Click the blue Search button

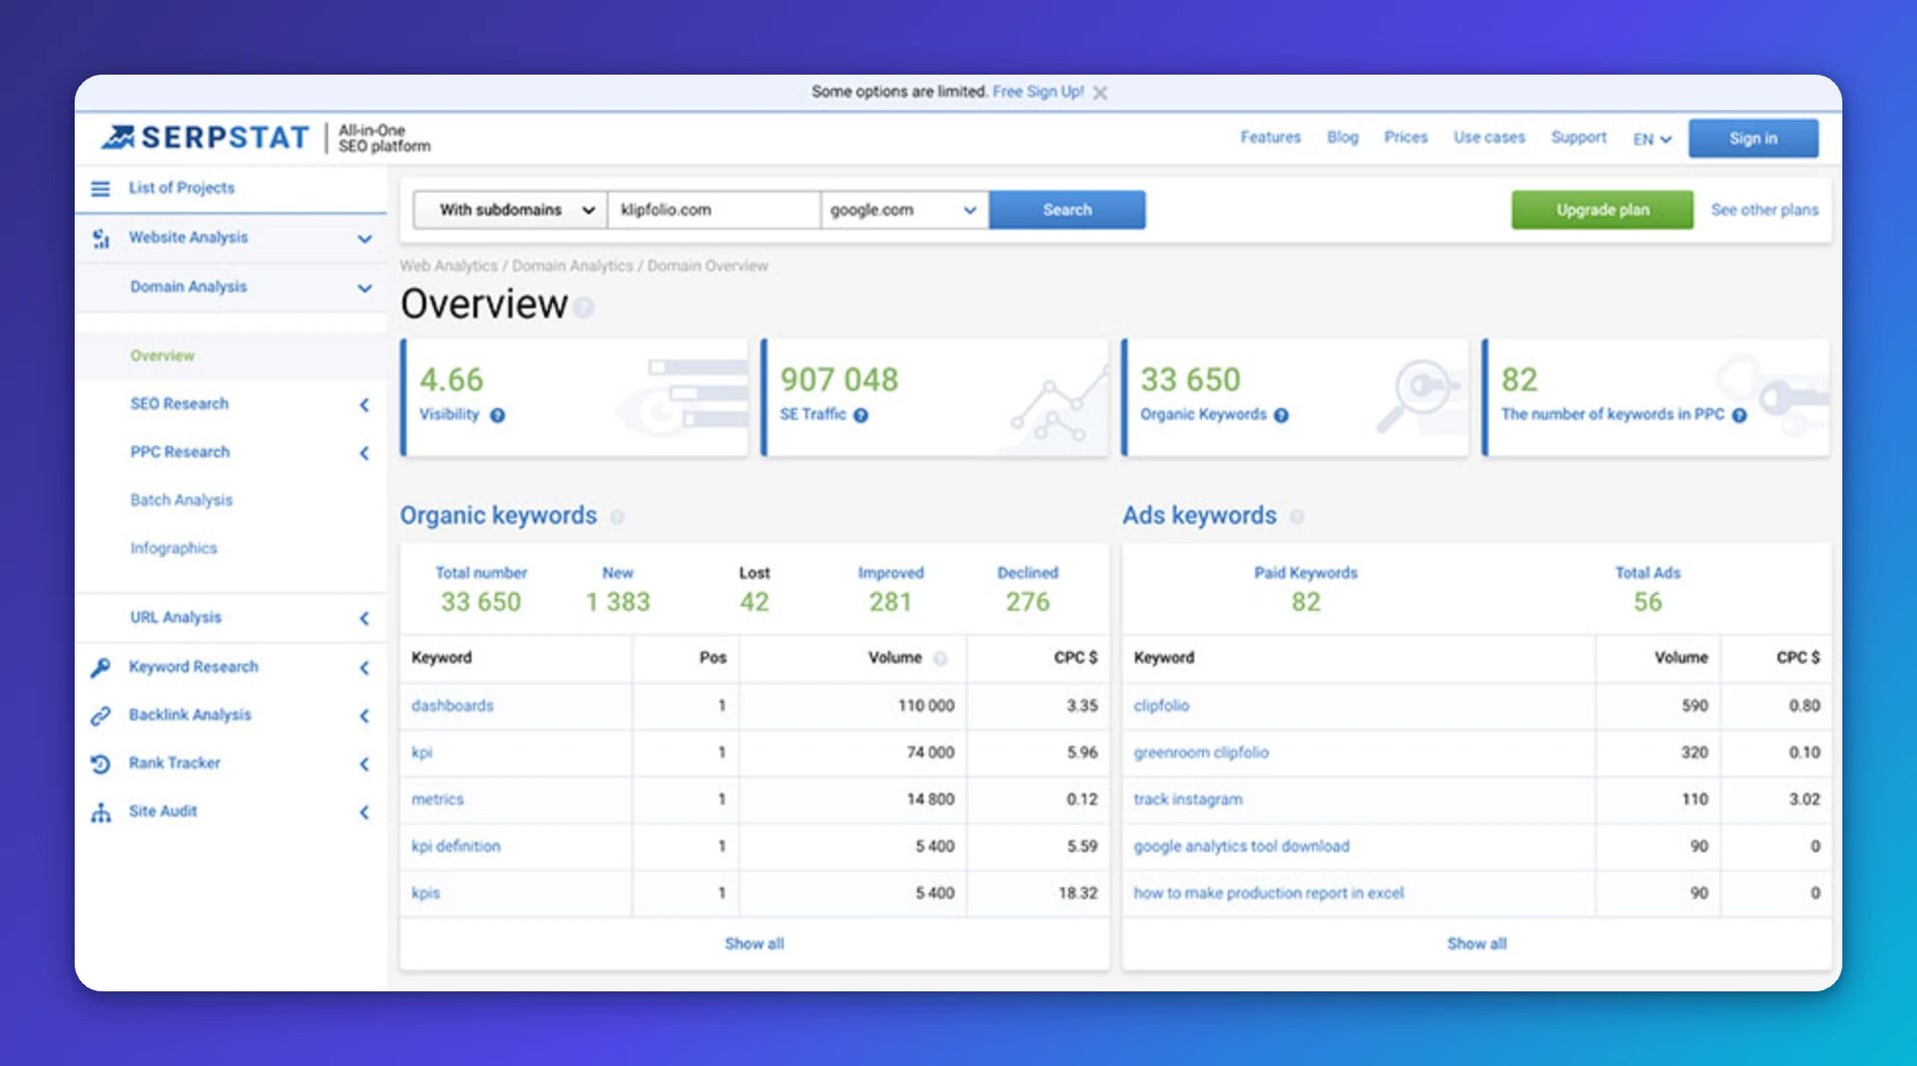point(1067,210)
